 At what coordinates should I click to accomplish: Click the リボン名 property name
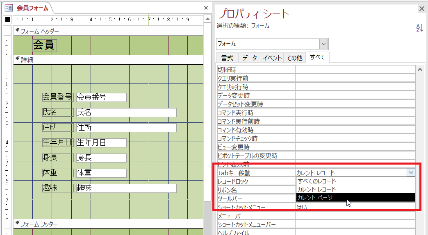coord(227,190)
